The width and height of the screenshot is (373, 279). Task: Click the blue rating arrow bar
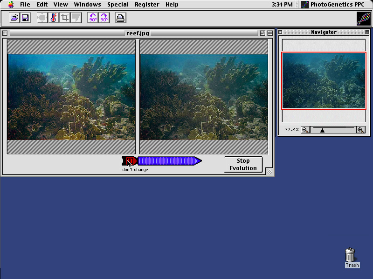(x=168, y=161)
